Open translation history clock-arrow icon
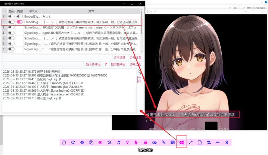This screenshot has width=268, height=155. 109,142
